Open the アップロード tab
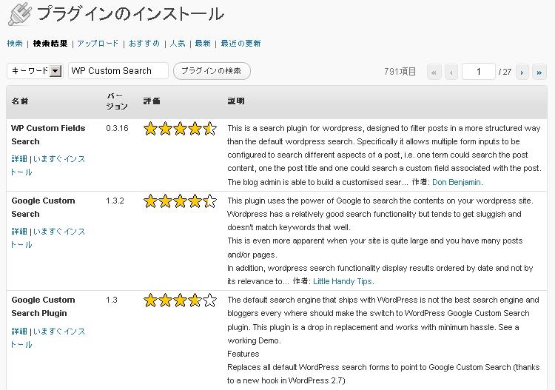Screen dimensions: 555x390 tap(98, 44)
